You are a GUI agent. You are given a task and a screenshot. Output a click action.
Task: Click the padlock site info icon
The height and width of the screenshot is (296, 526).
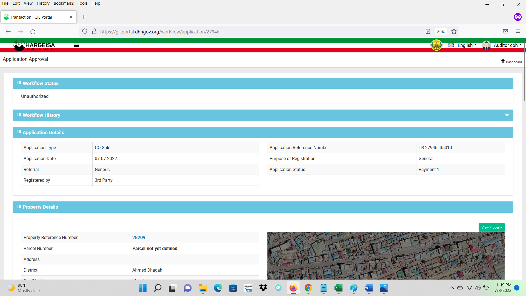pos(94,32)
